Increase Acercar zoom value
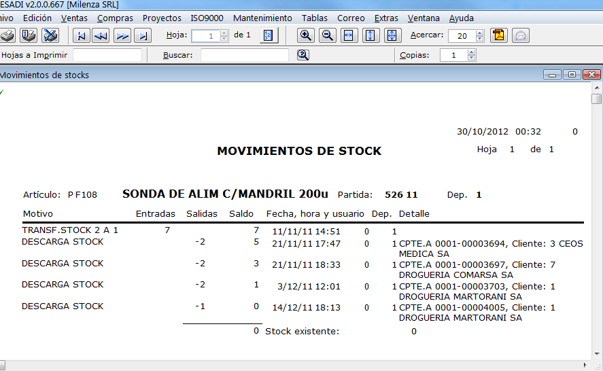Viewport: 603px width, 371px height. tap(479, 33)
